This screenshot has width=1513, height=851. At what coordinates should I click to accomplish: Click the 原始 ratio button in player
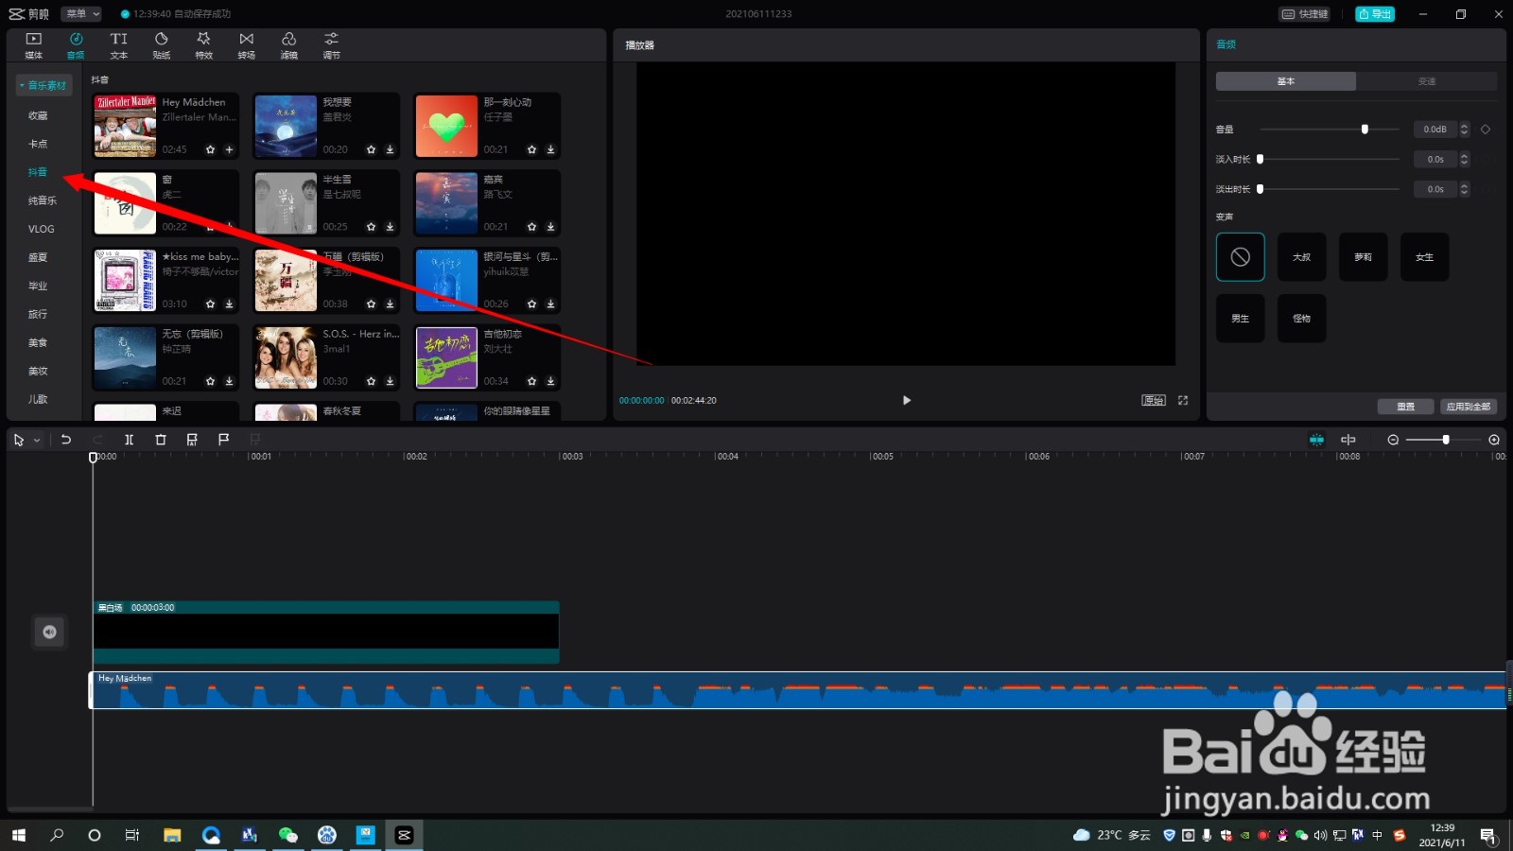(1154, 400)
